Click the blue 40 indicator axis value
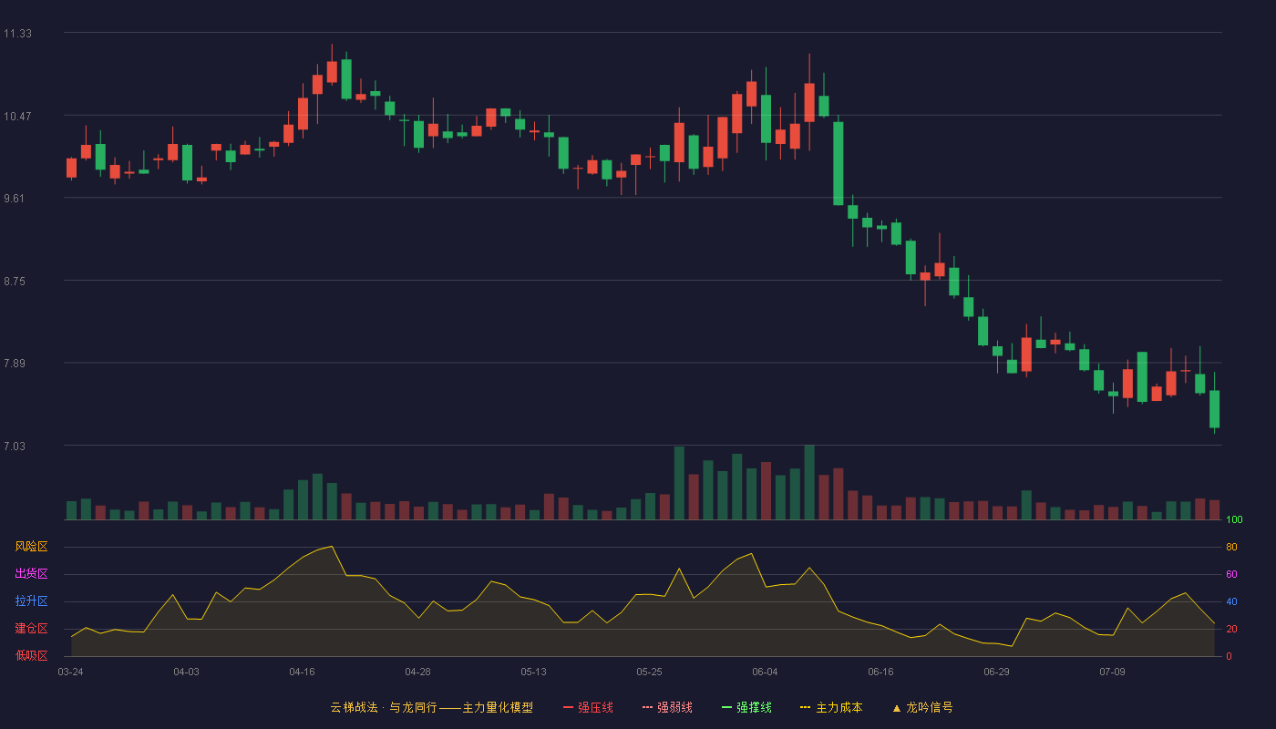 1231,601
